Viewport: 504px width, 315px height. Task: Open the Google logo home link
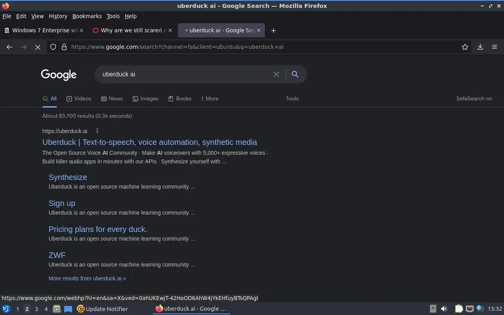click(59, 75)
